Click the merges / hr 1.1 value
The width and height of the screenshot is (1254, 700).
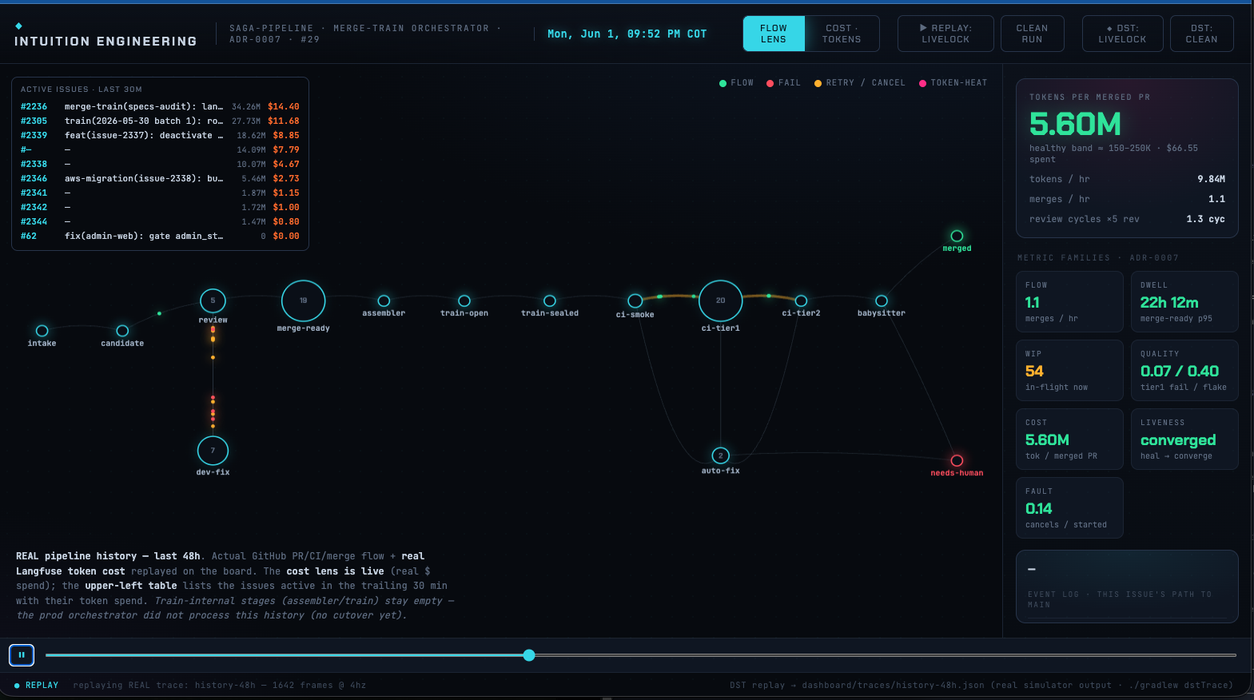(1216, 199)
